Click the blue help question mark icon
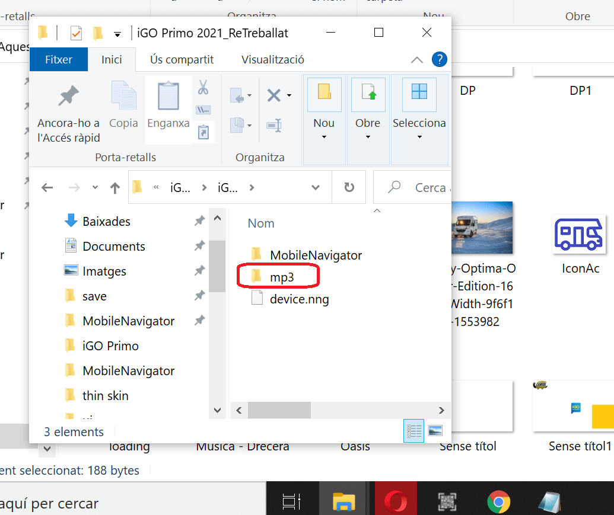Image resolution: width=614 pixels, height=515 pixels. tap(439, 59)
